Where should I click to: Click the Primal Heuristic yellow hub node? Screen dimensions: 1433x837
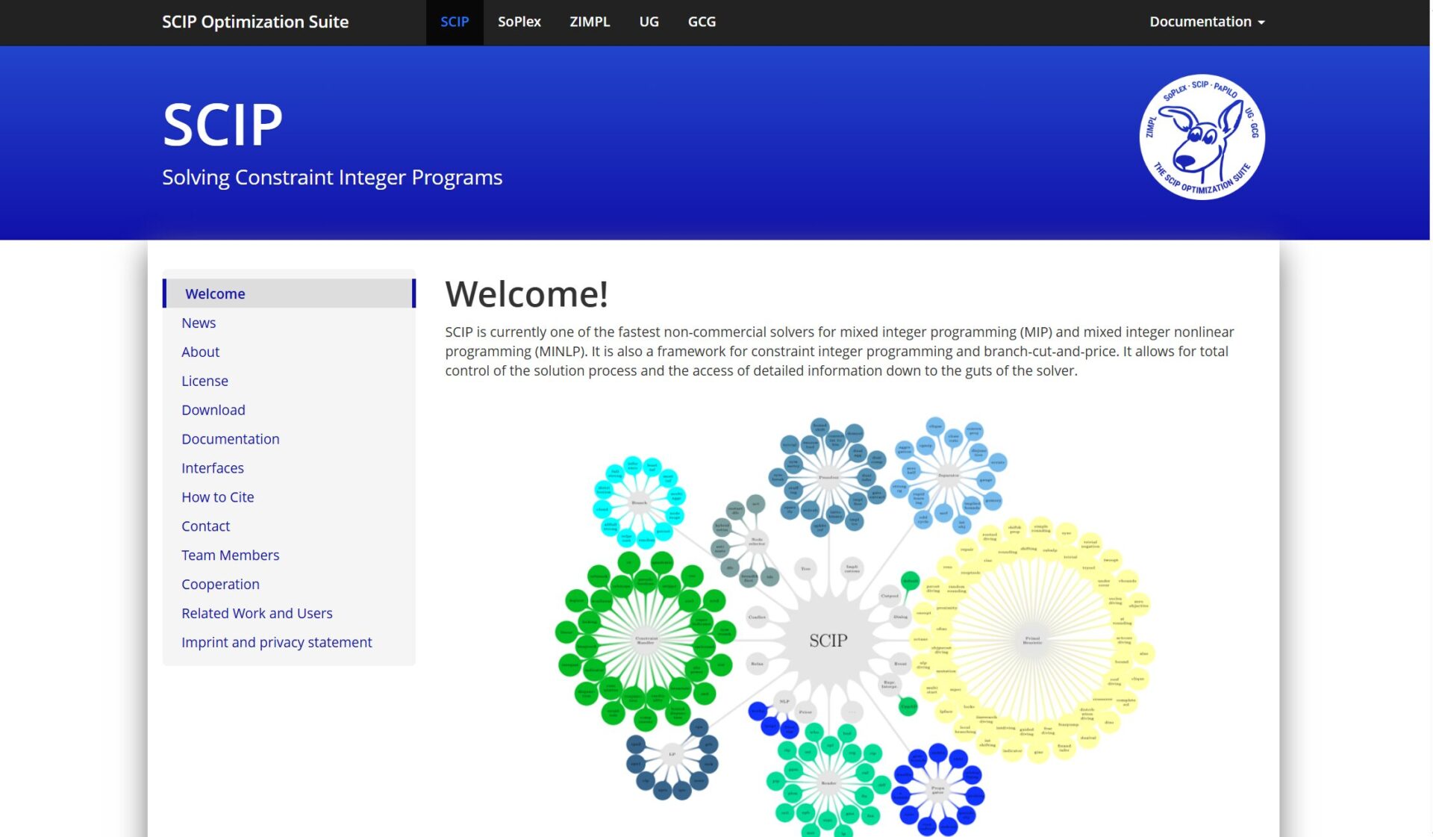click(1032, 640)
